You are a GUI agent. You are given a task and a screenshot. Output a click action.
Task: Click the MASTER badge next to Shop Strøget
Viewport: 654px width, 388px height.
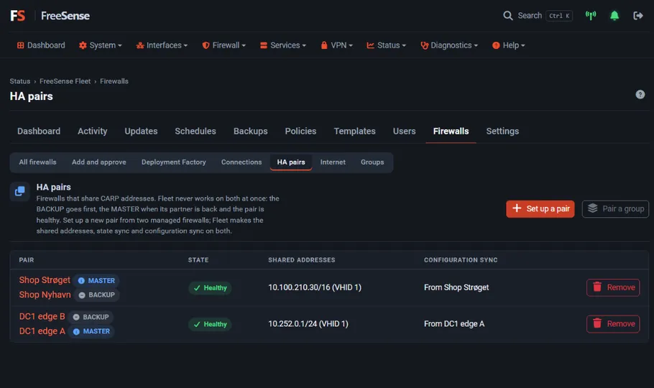pos(96,281)
